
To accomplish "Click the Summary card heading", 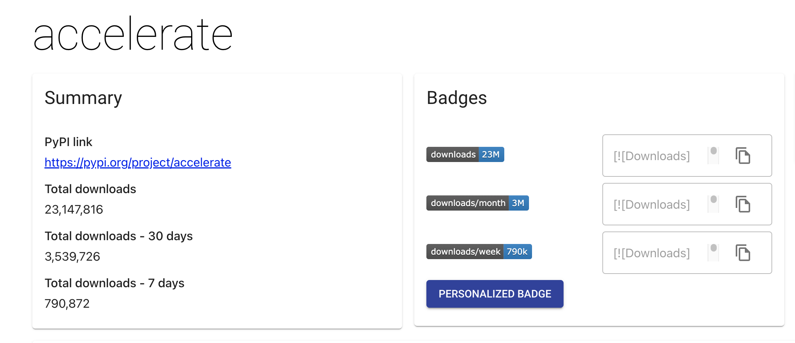I will click(83, 98).
